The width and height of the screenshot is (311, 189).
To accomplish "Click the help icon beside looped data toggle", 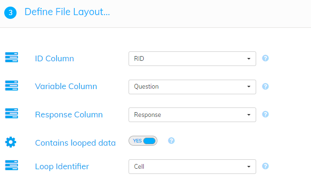I will coord(171,141).
